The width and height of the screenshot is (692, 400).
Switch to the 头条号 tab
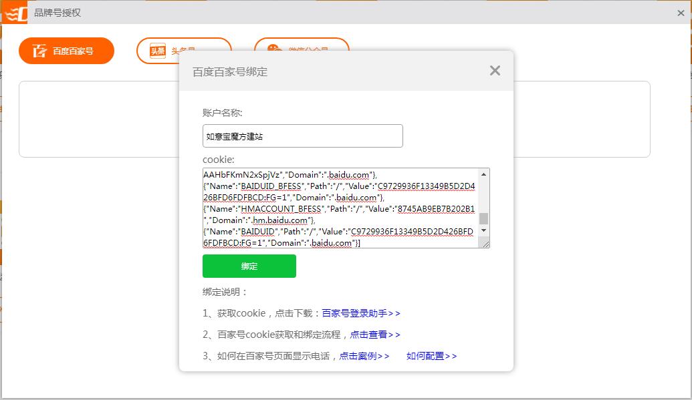184,51
